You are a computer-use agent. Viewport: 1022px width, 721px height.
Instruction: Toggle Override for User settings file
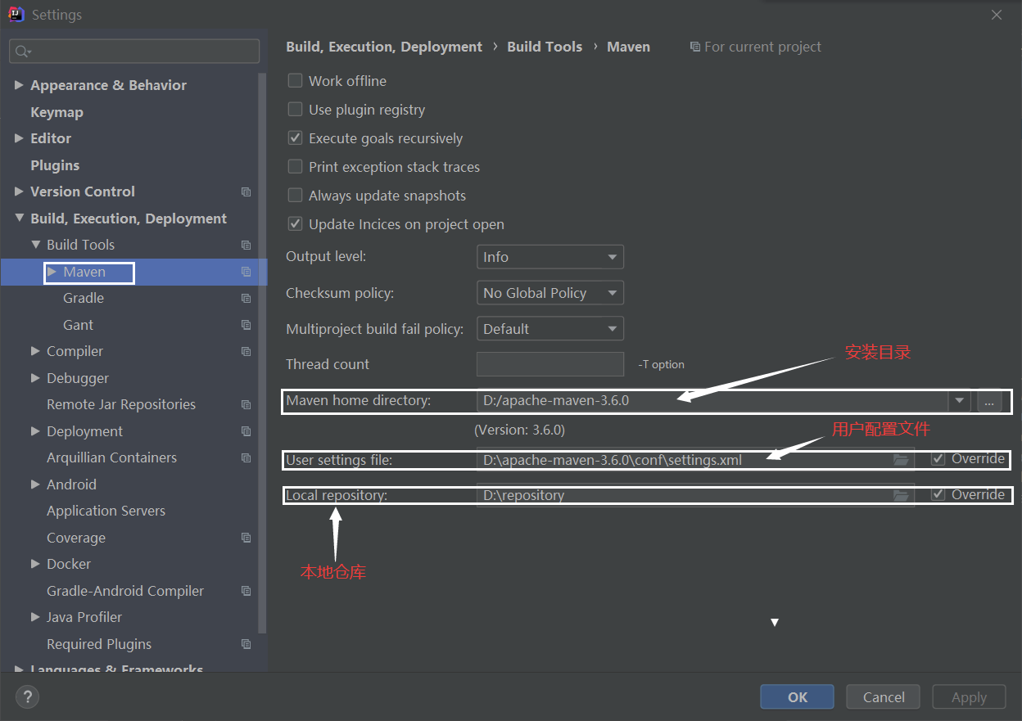tap(938, 459)
